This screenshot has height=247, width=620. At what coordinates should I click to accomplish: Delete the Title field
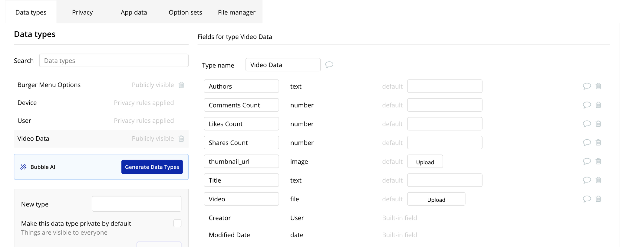pos(598,180)
